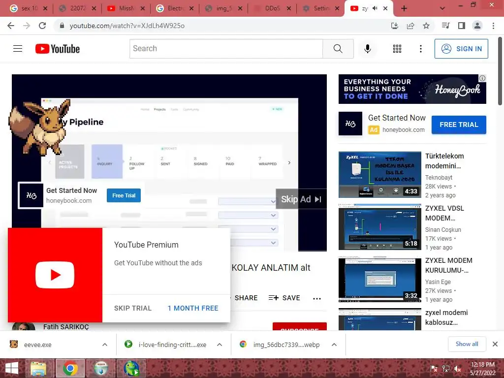This screenshot has width=504, height=378.
Task: Open the eevee.exe downloaded file
Action: [37, 345]
